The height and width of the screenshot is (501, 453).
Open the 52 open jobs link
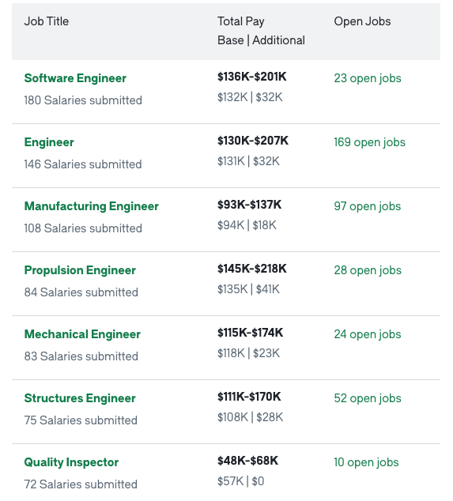[368, 398]
